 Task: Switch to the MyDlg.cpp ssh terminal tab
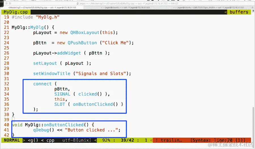click(42, 7)
